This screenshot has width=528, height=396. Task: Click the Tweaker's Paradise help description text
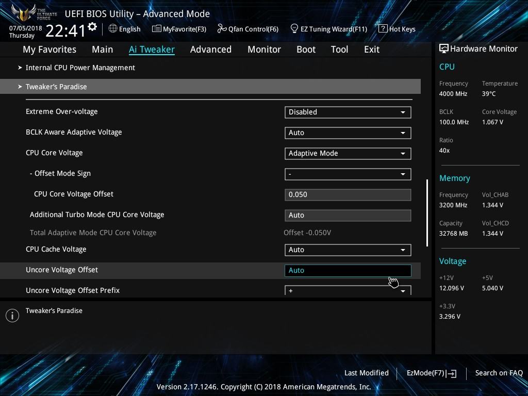click(54, 311)
